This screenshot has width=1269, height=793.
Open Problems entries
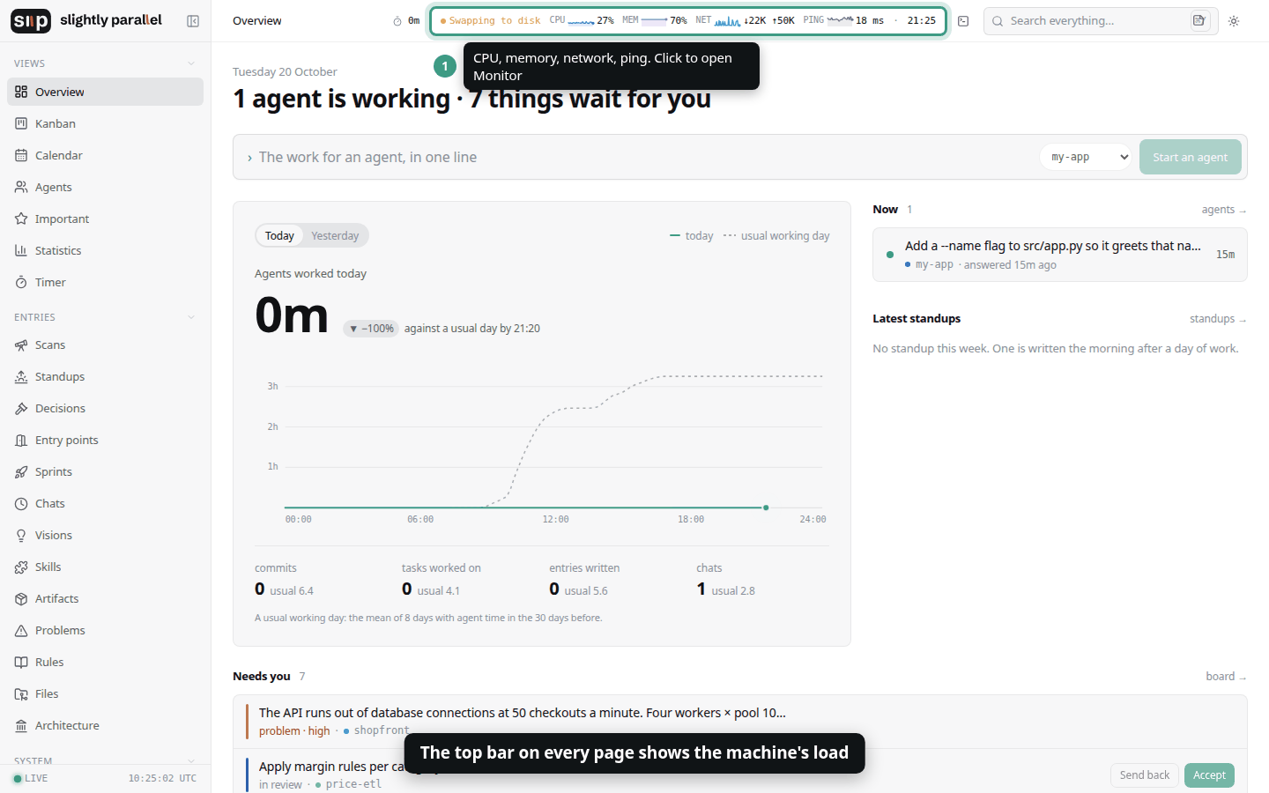pyautogui.click(x=105, y=630)
